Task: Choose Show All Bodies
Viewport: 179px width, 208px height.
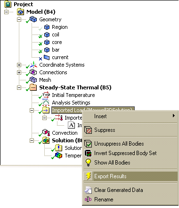Action: pyautogui.click(x=130, y=163)
